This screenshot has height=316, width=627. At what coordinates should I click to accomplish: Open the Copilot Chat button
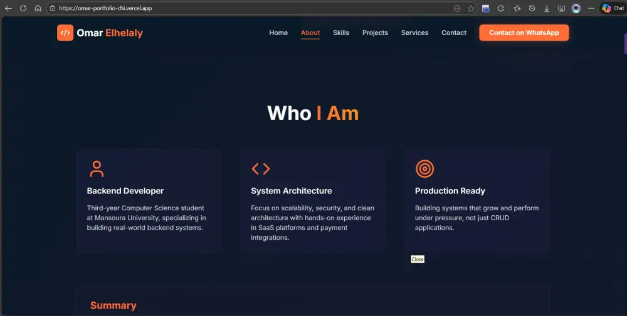point(613,8)
